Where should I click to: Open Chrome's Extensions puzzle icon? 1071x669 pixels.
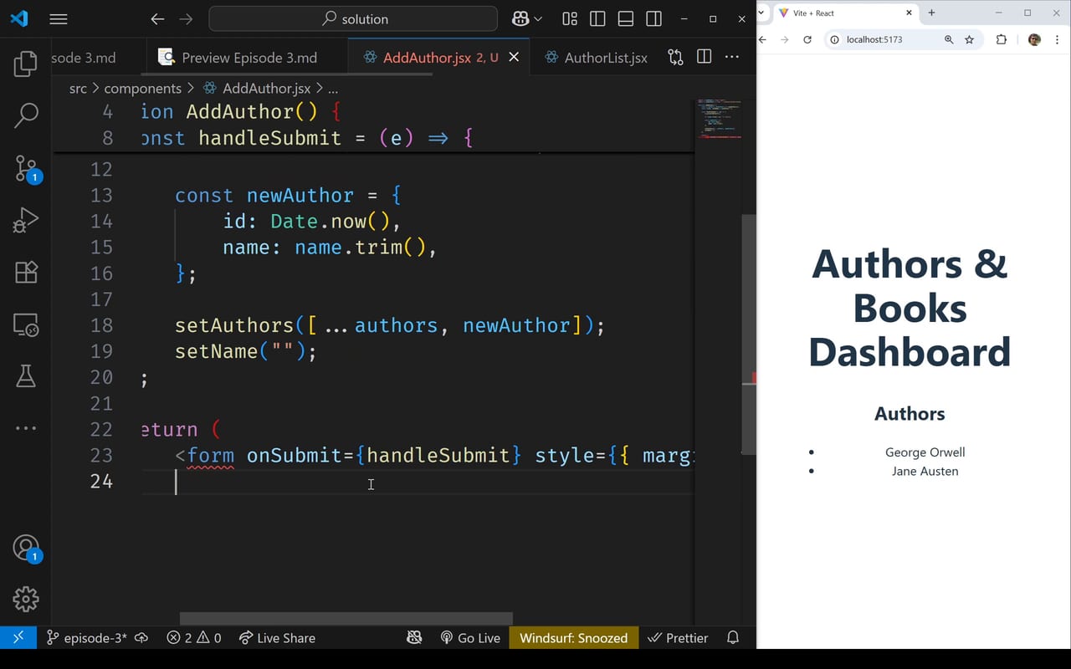(1002, 39)
